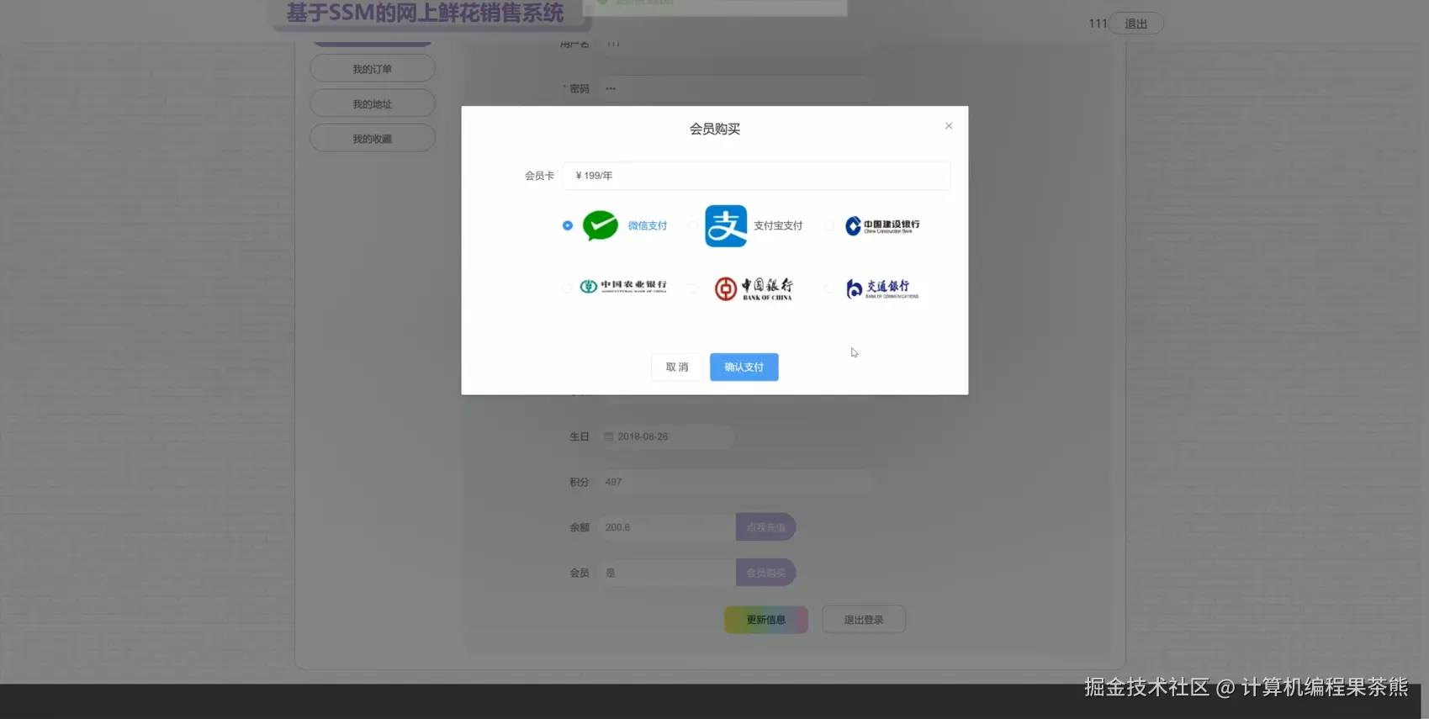1429x719 pixels.
Task: Click the 点我充值 recharge button
Action: tap(766, 527)
